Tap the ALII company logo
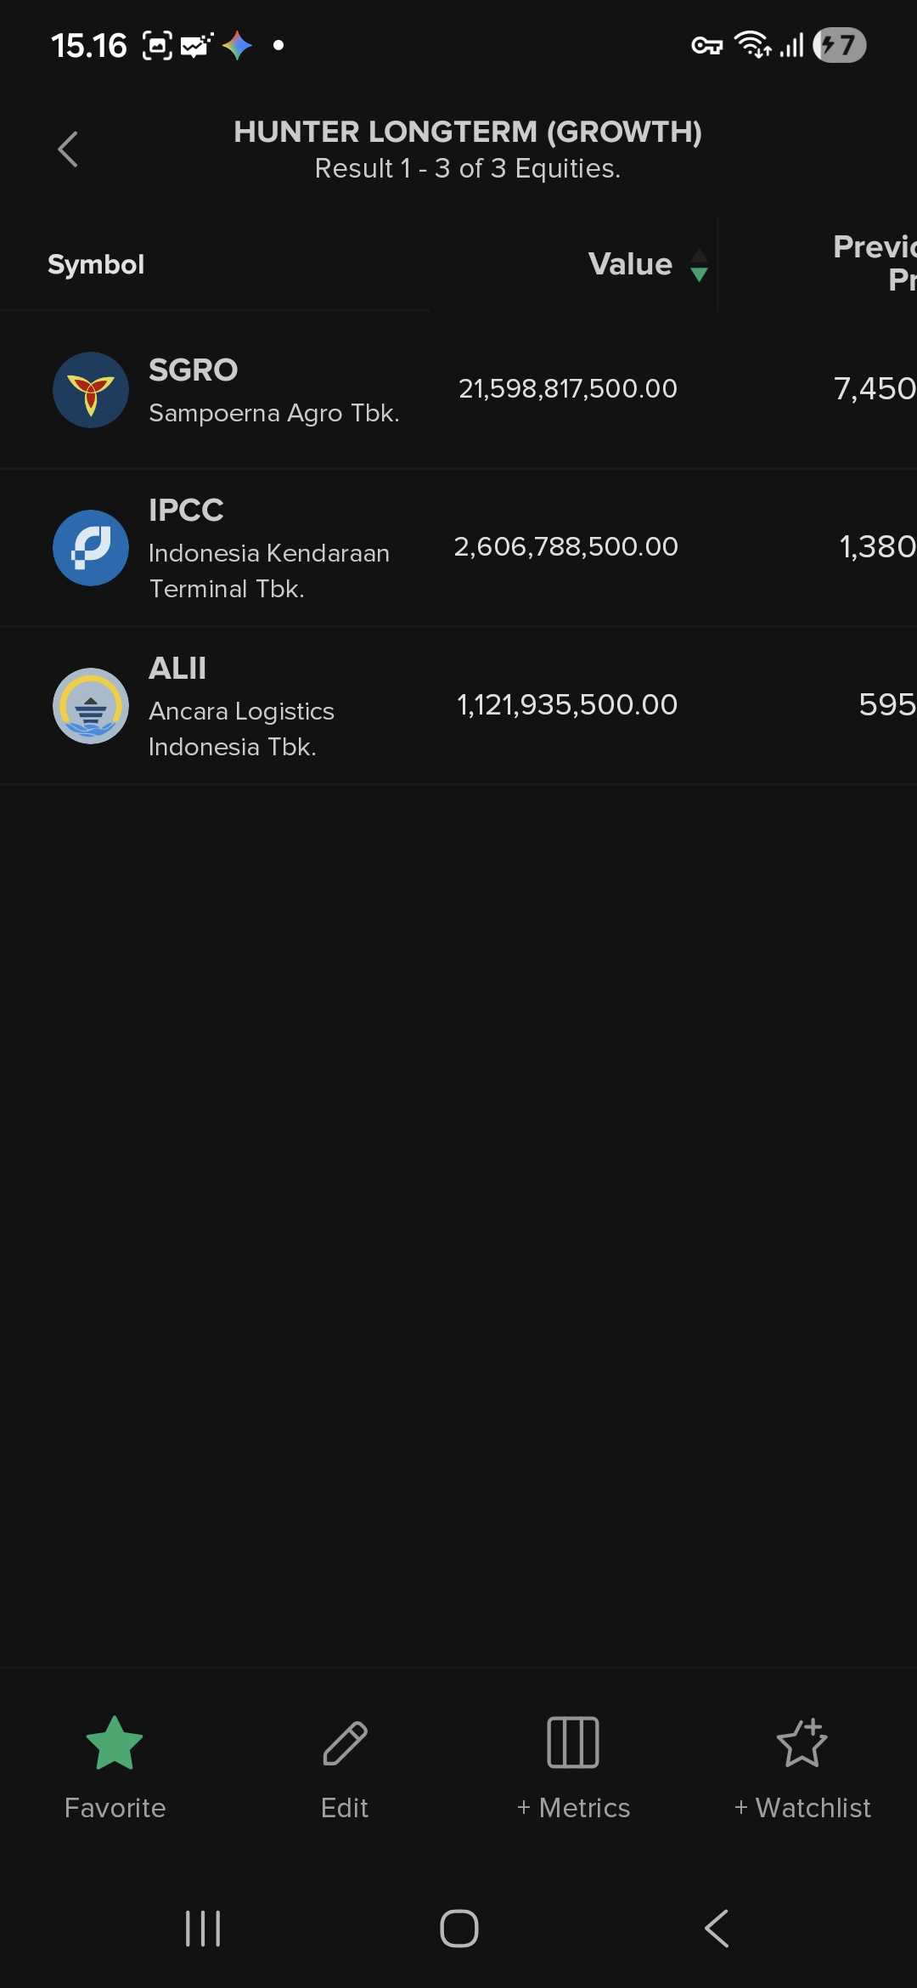The image size is (917, 1988). (x=91, y=706)
